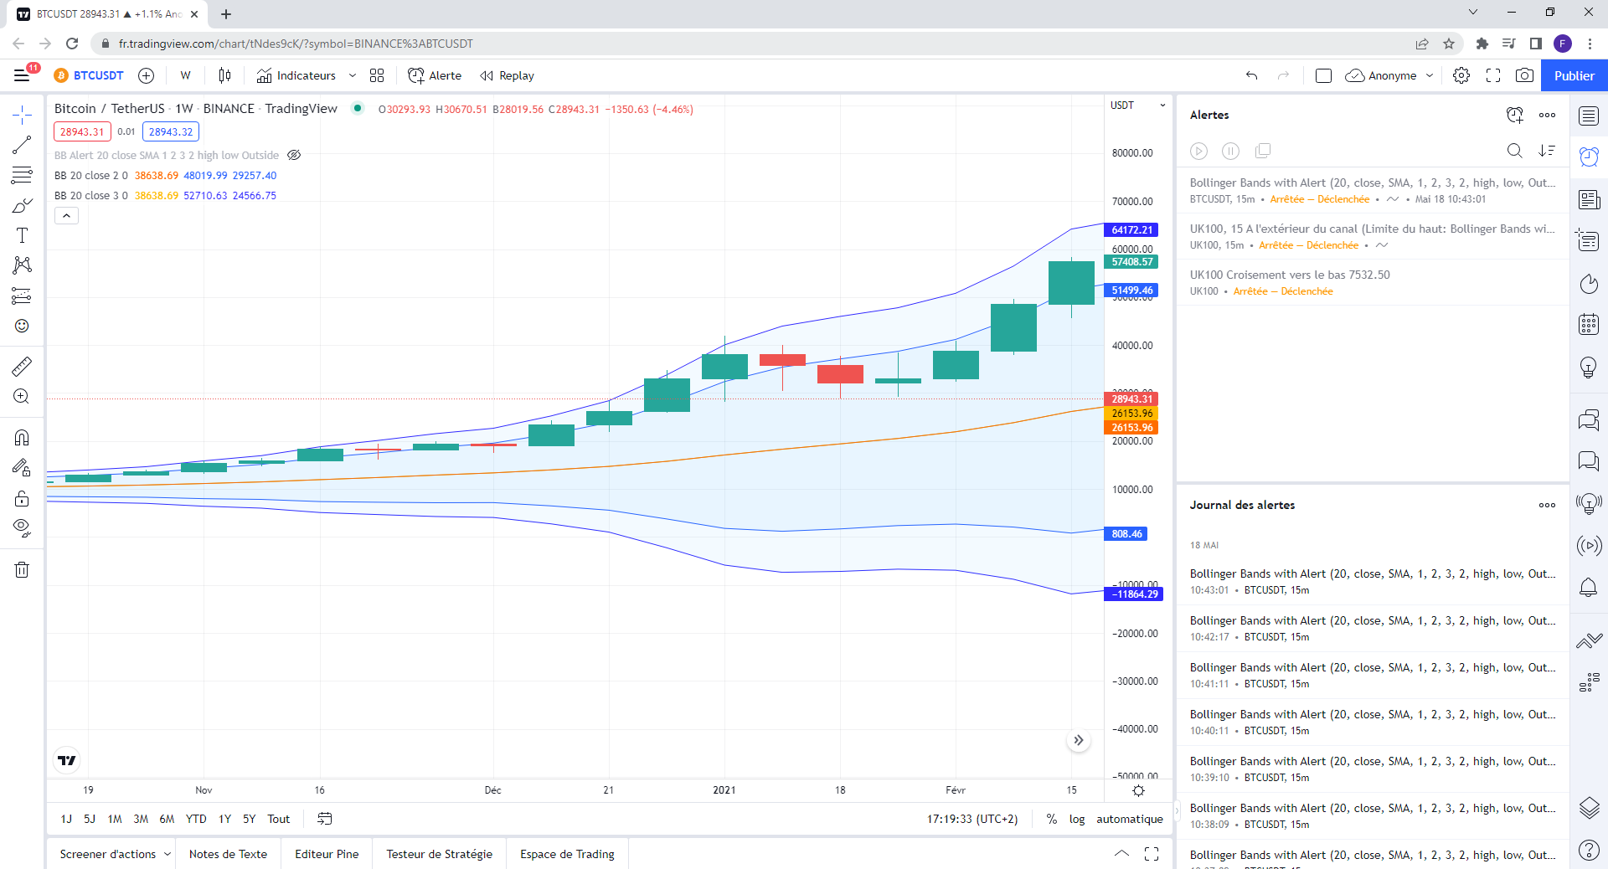Open the main hamburger menu
The image size is (1608, 869).
click(x=22, y=75)
